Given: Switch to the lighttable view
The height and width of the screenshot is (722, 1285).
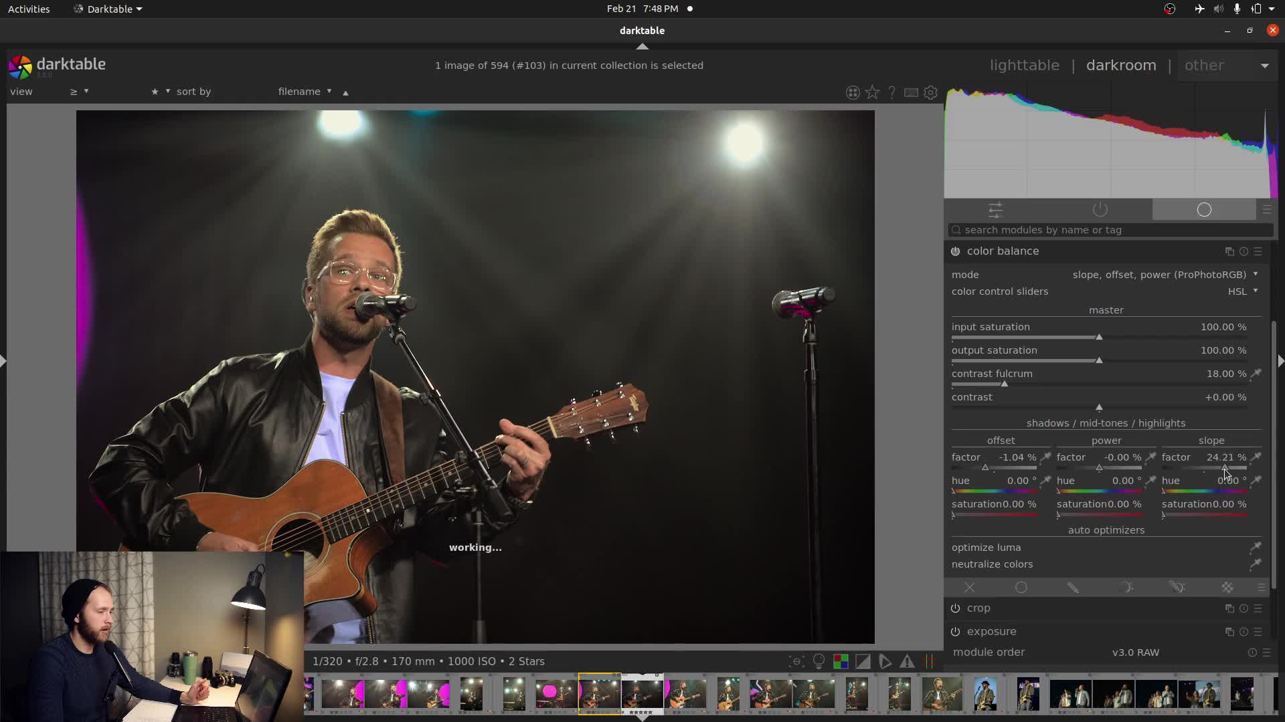Looking at the screenshot, I should [1023, 65].
